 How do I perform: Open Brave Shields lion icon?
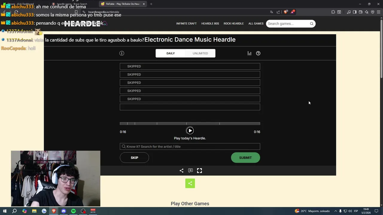(285, 12)
